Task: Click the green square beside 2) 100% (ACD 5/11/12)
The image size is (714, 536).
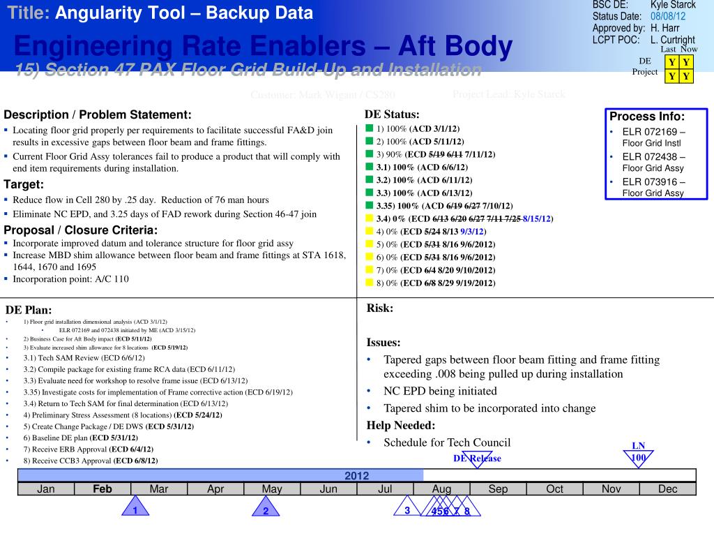Action: [x=370, y=141]
